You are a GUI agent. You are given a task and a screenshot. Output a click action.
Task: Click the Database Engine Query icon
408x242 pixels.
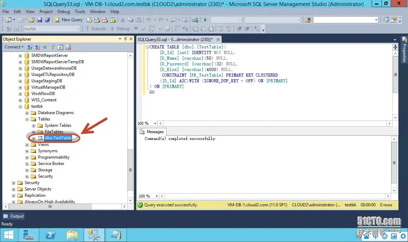[x=89, y=20]
